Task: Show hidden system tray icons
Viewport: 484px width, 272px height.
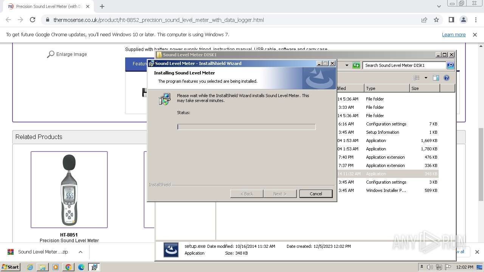Action: point(422,267)
